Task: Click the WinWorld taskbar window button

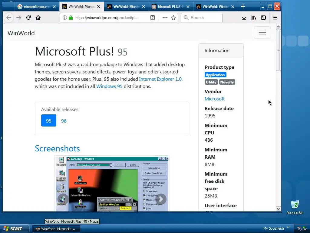Action: coord(56,229)
